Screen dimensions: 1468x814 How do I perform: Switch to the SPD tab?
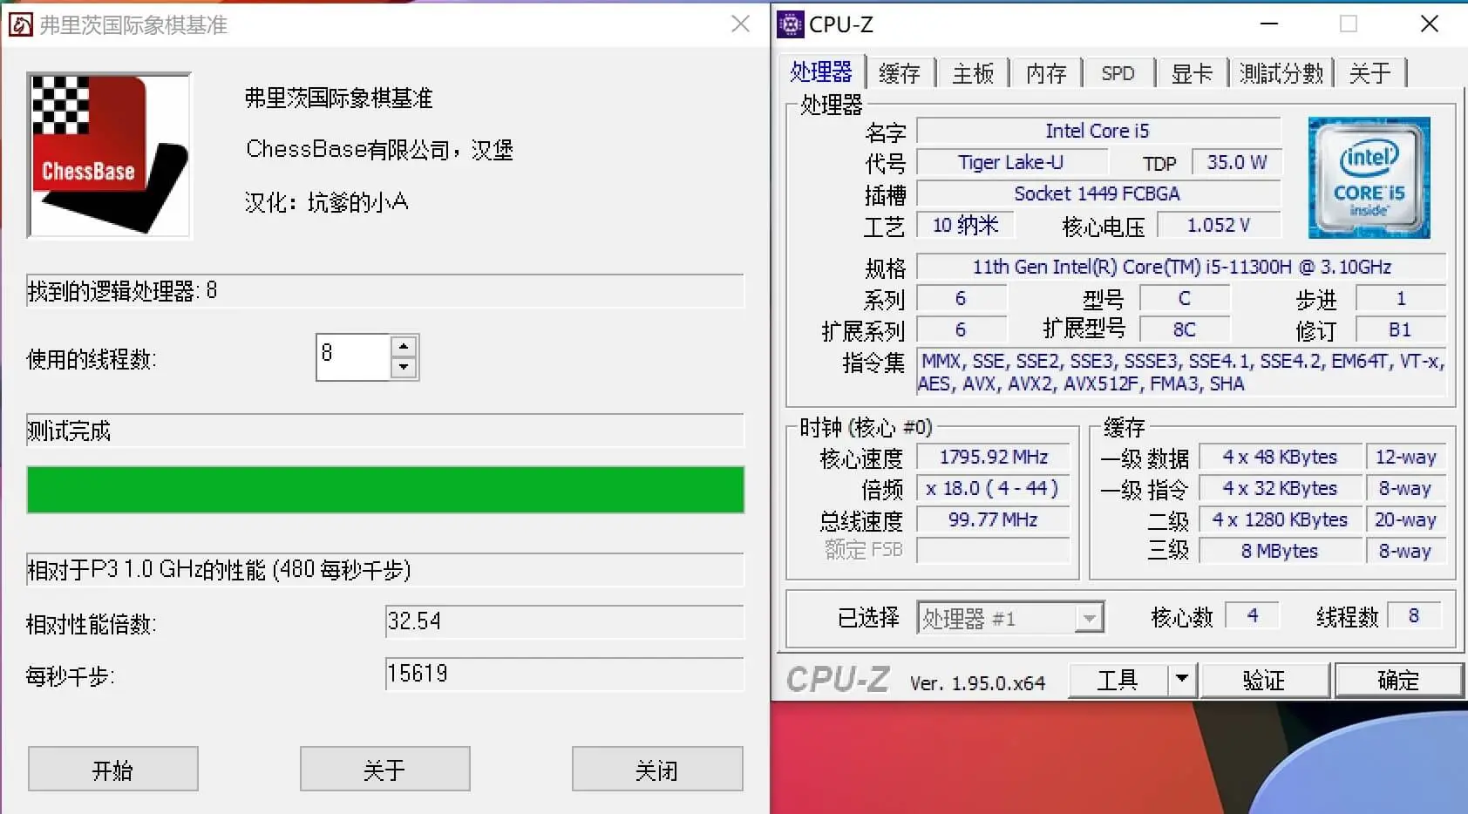[1118, 74]
